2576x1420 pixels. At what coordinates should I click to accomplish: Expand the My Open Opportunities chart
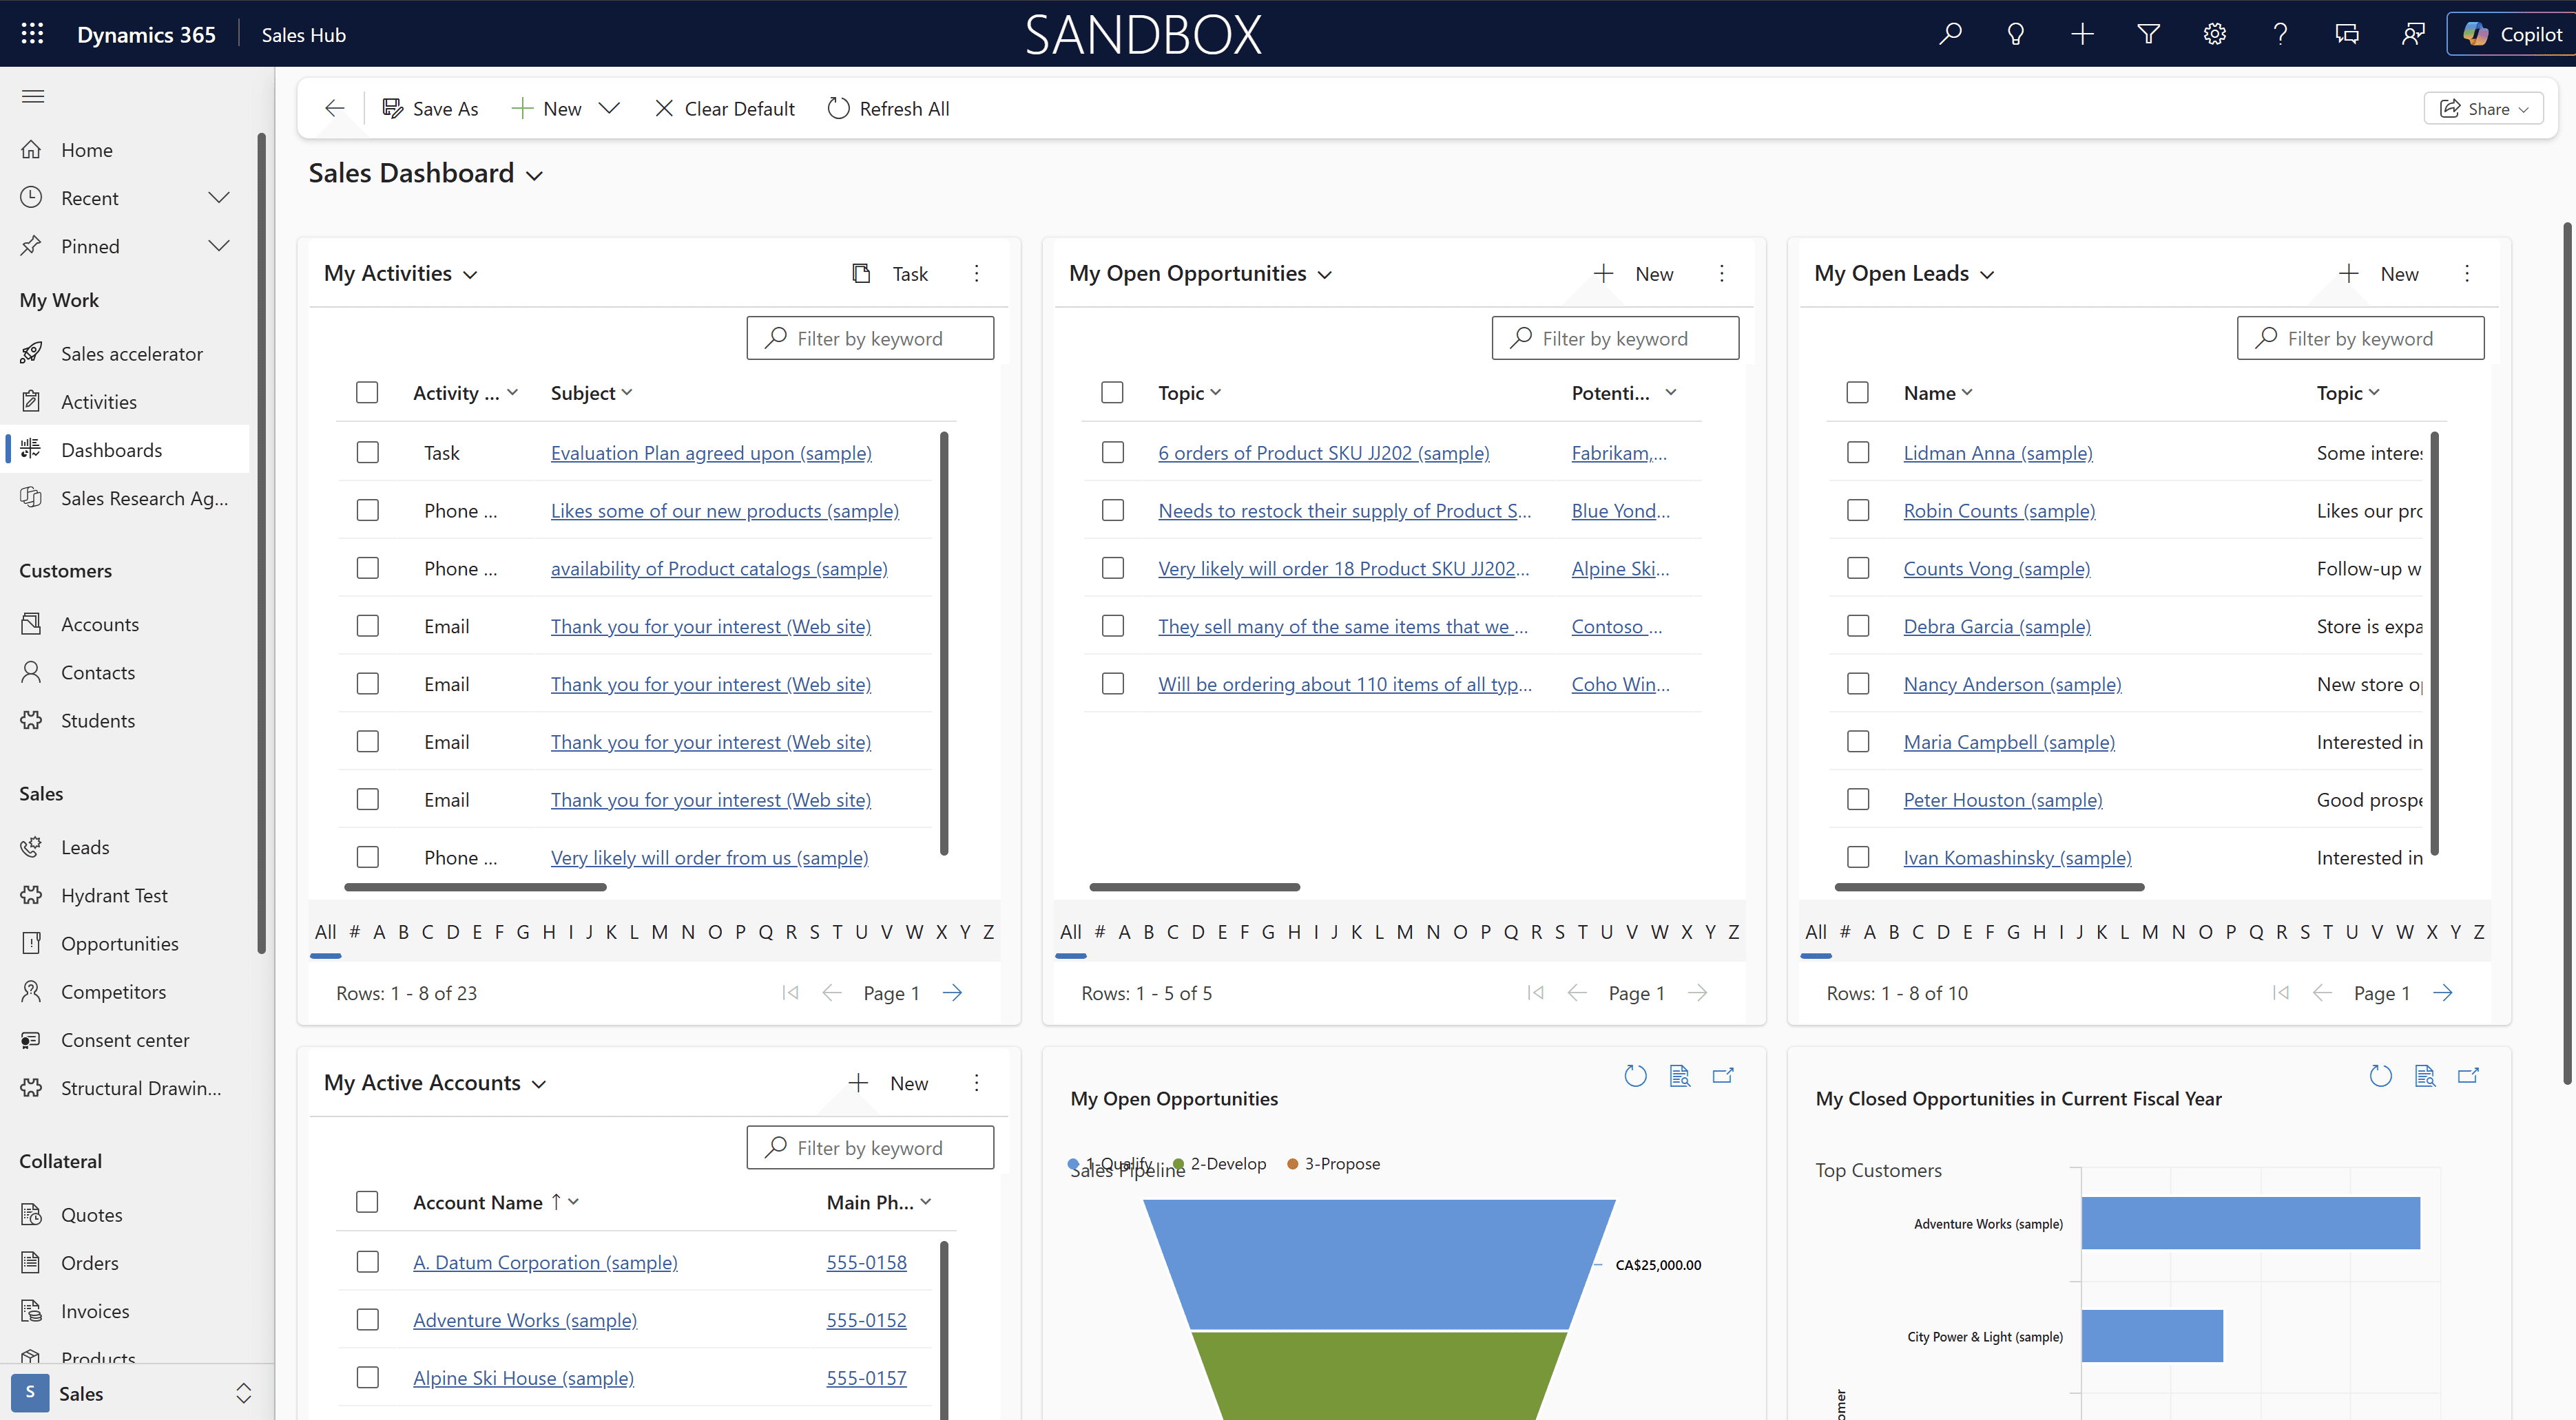click(1723, 1077)
